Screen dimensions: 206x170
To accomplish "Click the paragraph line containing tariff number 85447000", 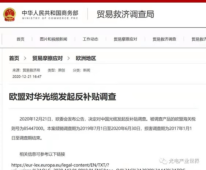I will click(x=101, y=128).
